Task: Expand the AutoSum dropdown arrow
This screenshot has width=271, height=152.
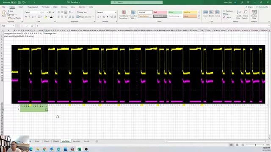Action: (235, 11)
